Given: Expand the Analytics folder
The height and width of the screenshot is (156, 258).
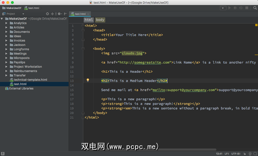Looking at the screenshot, I should (6, 23).
